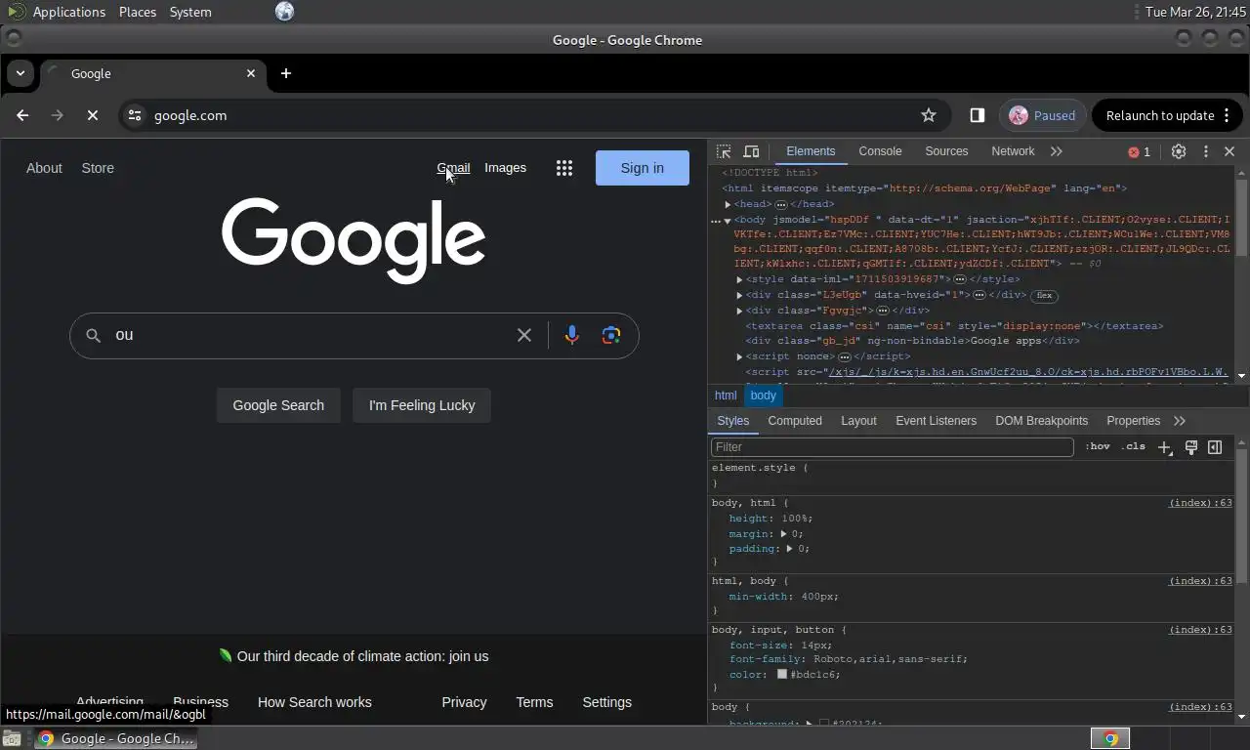
Task: Open the Gmail link
Action: pyautogui.click(x=453, y=168)
